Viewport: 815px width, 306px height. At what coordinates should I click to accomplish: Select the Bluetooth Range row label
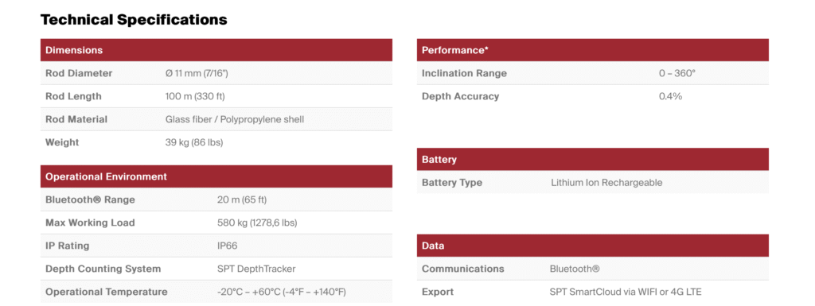[x=90, y=199]
